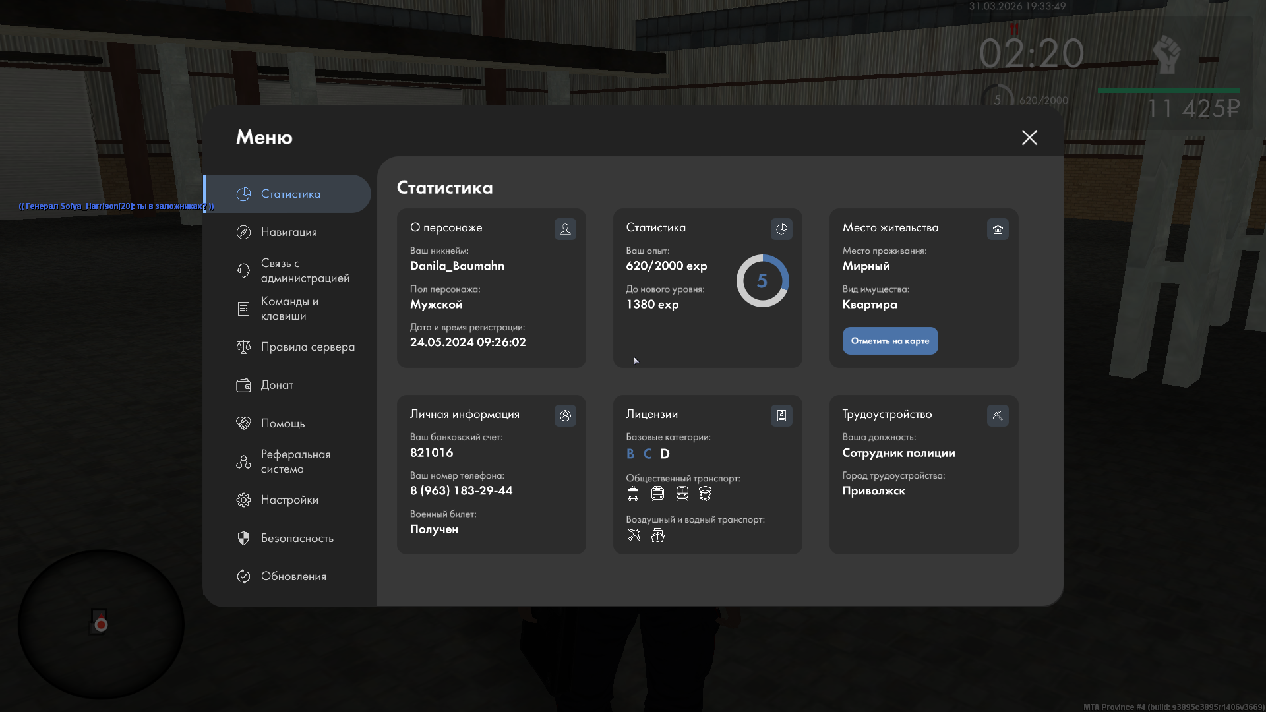This screenshot has height=712, width=1266.
Task: Click the airplane license icon
Action: click(x=634, y=535)
